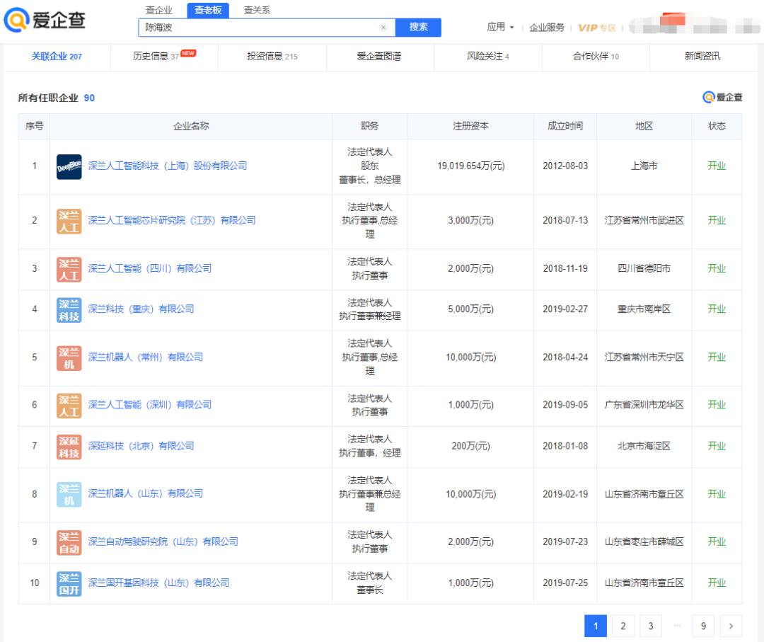Image resolution: width=764 pixels, height=642 pixels.
Task: Expand the 应用 dropdown menu
Action: tap(500, 27)
